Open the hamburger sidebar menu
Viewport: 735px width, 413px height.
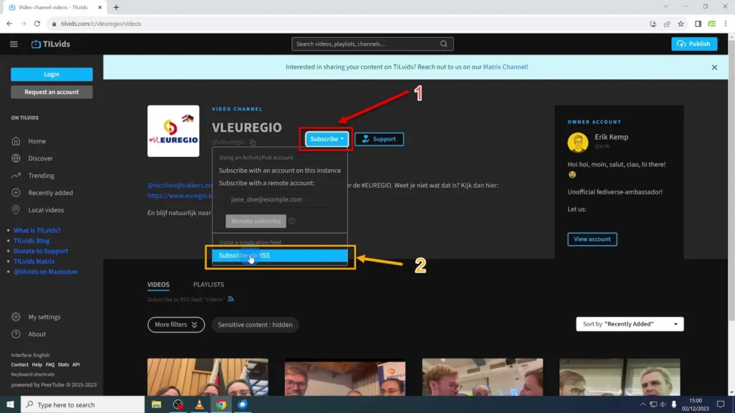pos(14,44)
